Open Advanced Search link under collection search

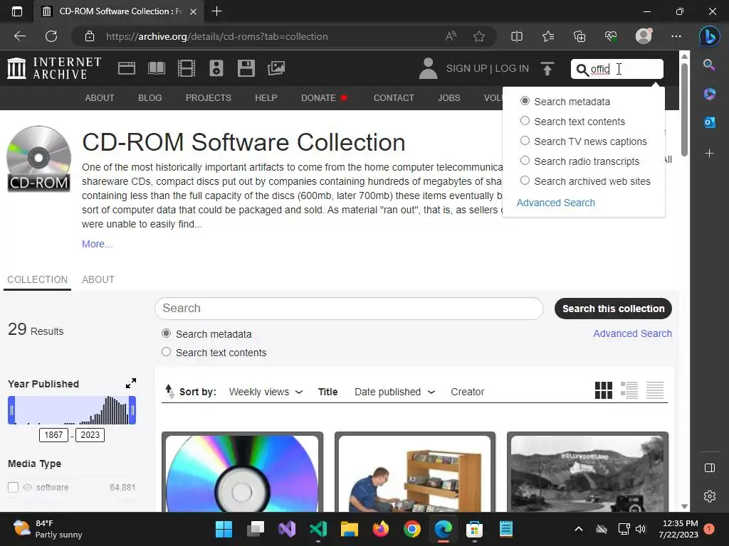point(632,333)
